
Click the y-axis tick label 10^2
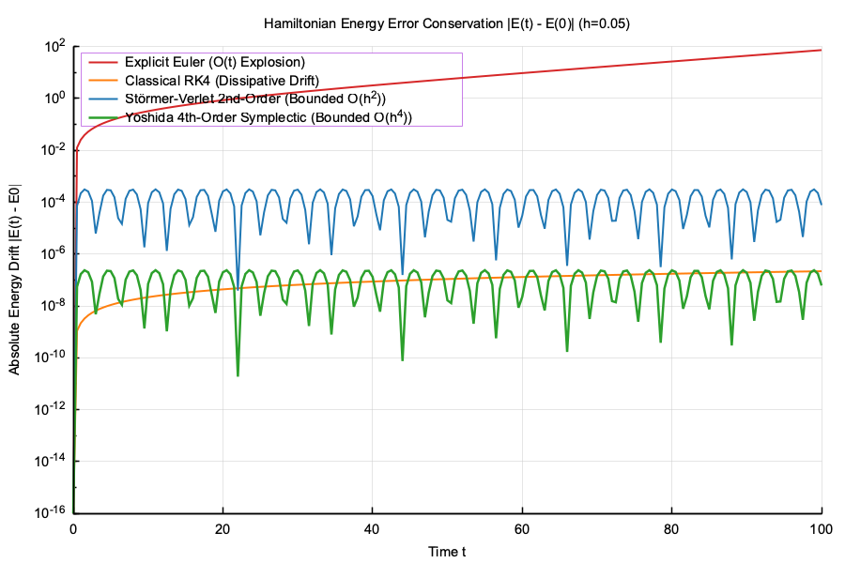click(54, 47)
